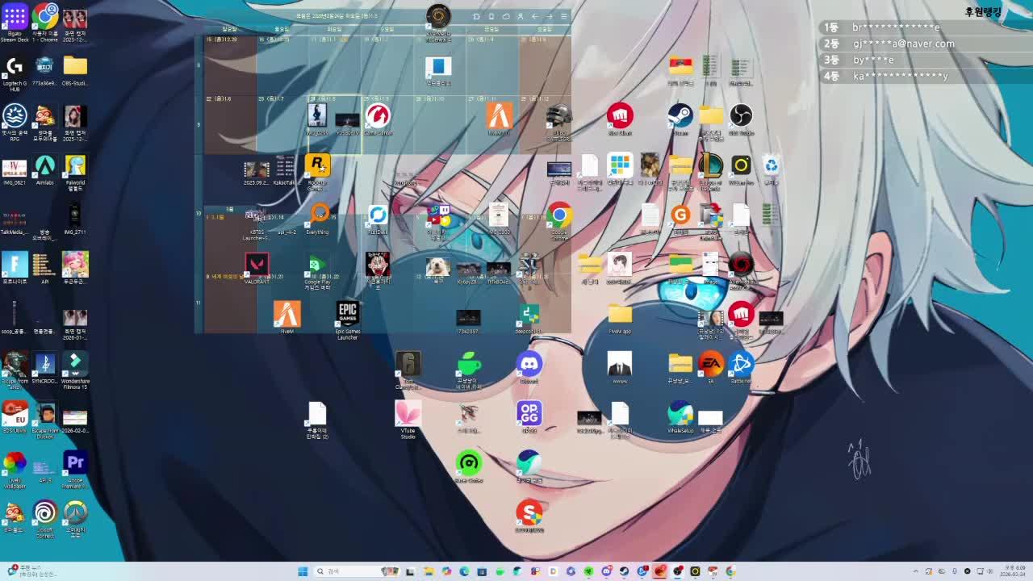Viewport: 1033px width, 581px height.
Task: Open the World of Tanks Game Center icon
Action: [x=378, y=120]
